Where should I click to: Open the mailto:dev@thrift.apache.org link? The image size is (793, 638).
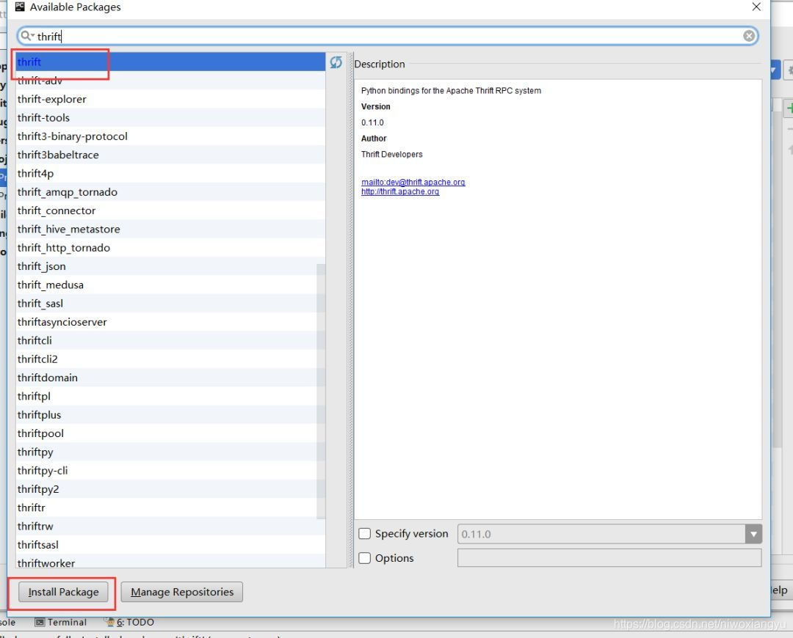coord(413,183)
